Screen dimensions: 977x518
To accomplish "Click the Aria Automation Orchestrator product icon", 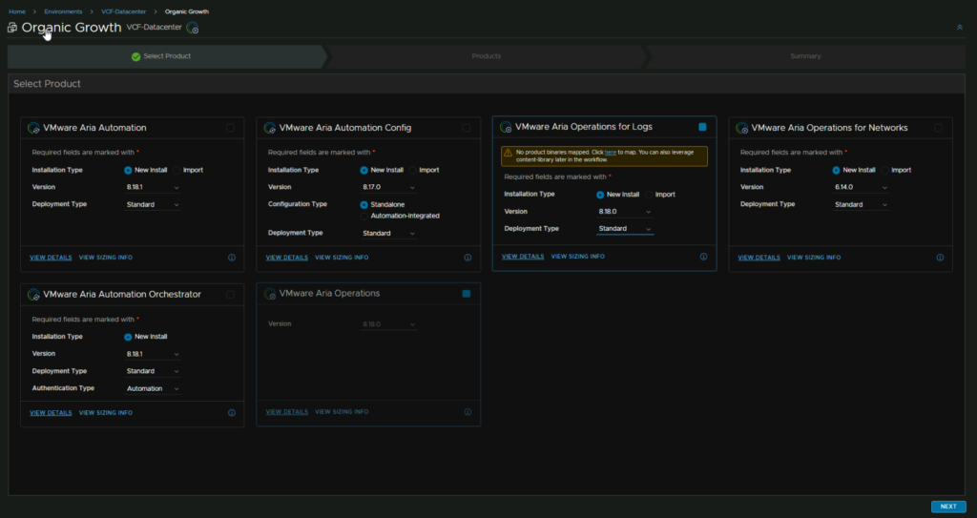I will point(33,294).
